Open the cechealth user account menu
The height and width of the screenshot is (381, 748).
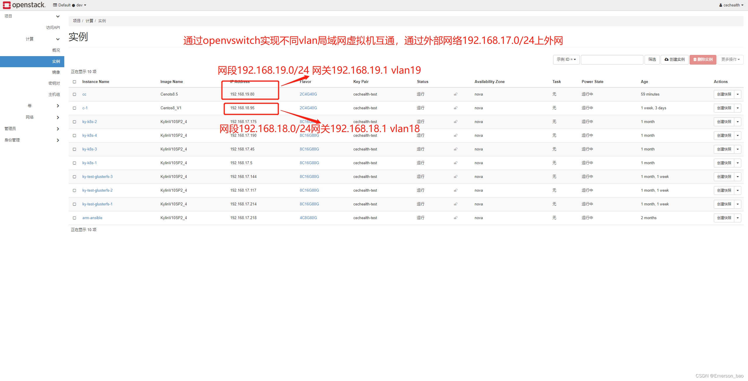tap(731, 5)
